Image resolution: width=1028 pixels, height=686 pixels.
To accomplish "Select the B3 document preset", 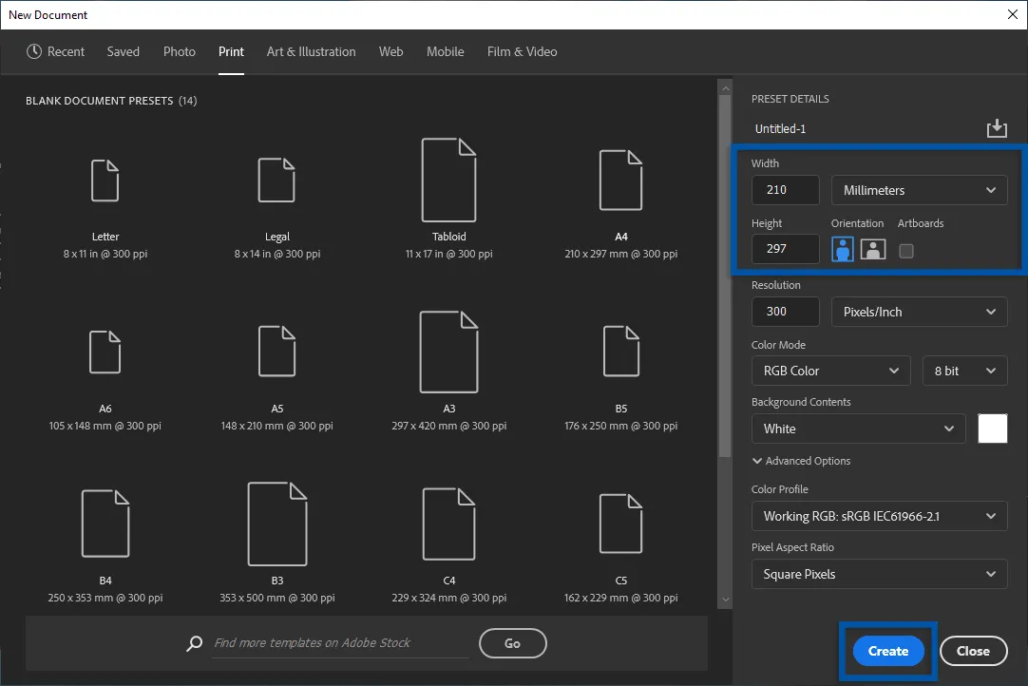I will coord(276,523).
